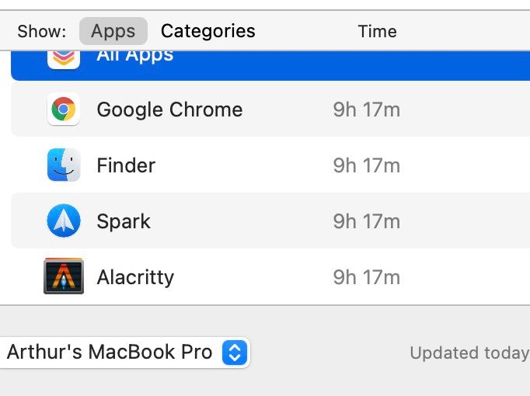Switch to the Categories view
530x396 pixels.
pyautogui.click(x=207, y=31)
